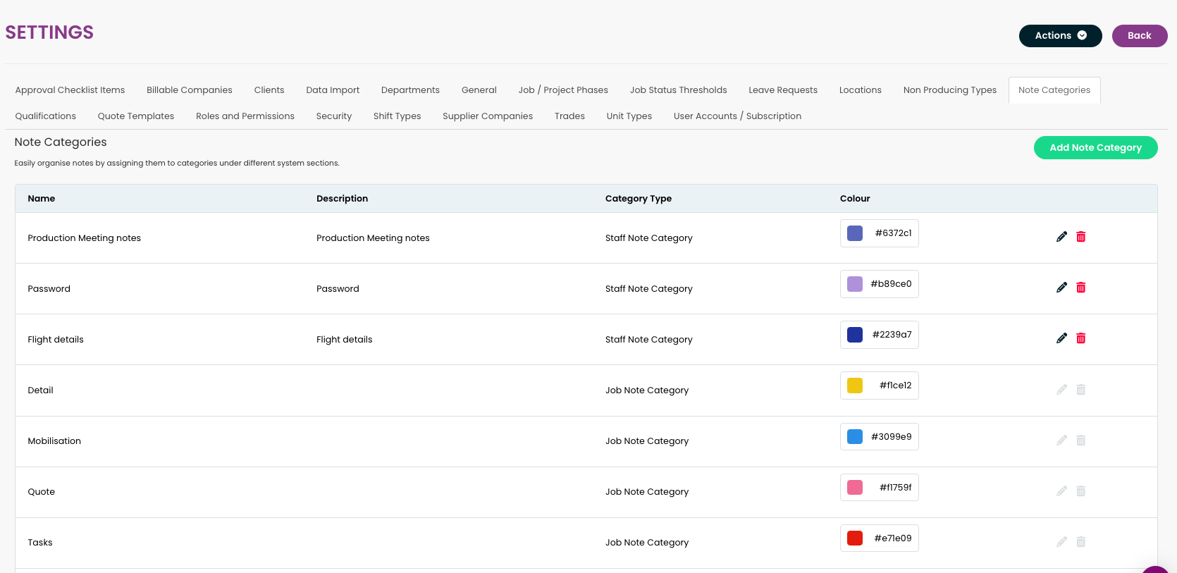The height and width of the screenshot is (573, 1177).
Task: Click the greyed edit pencil for Tasks
Action: point(1061,541)
